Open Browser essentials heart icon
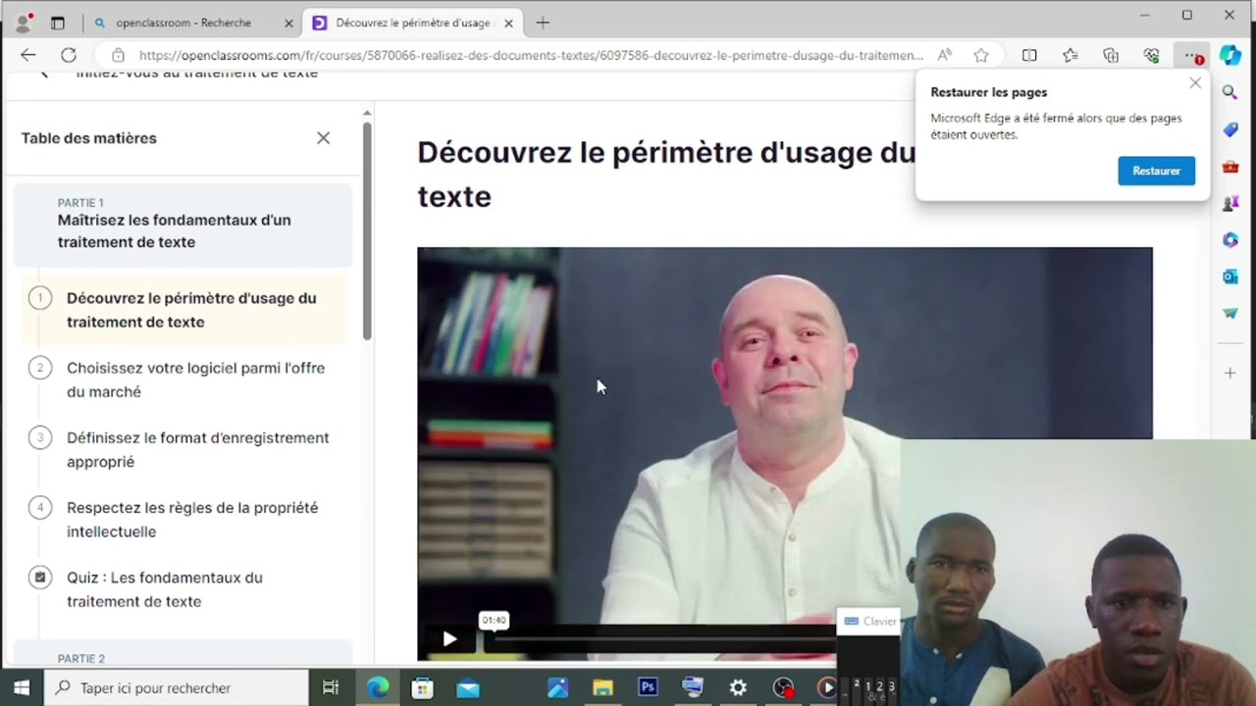 tap(1151, 55)
